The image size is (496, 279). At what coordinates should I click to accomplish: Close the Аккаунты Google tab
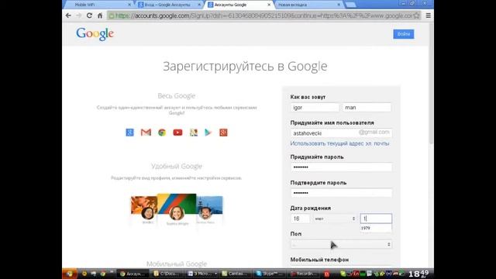269,5
